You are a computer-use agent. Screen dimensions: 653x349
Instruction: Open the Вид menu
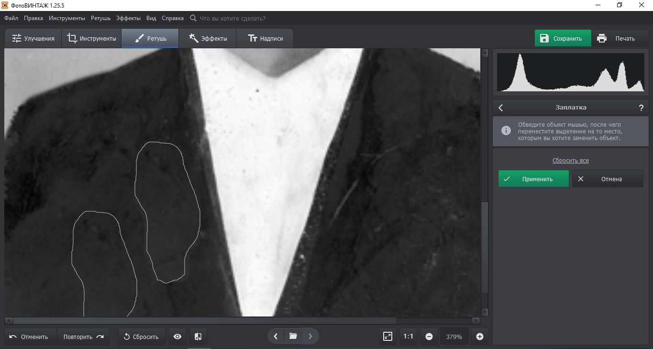point(151,18)
